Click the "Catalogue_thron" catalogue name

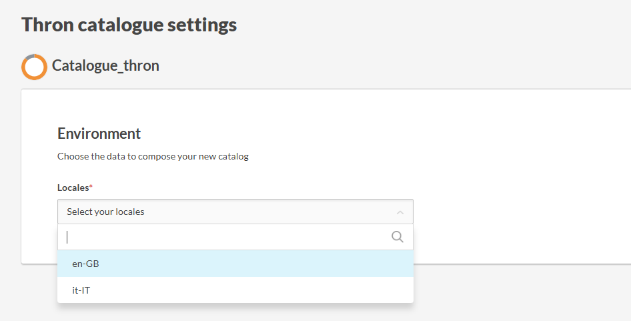(105, 65)
